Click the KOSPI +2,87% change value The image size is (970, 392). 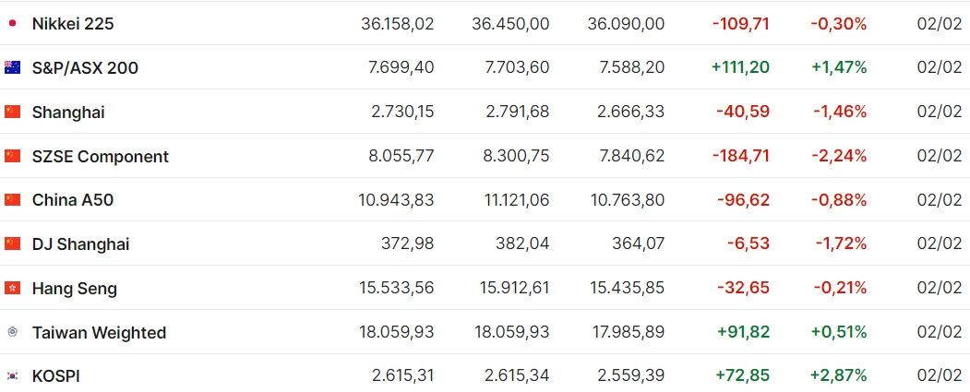point(838,375)
